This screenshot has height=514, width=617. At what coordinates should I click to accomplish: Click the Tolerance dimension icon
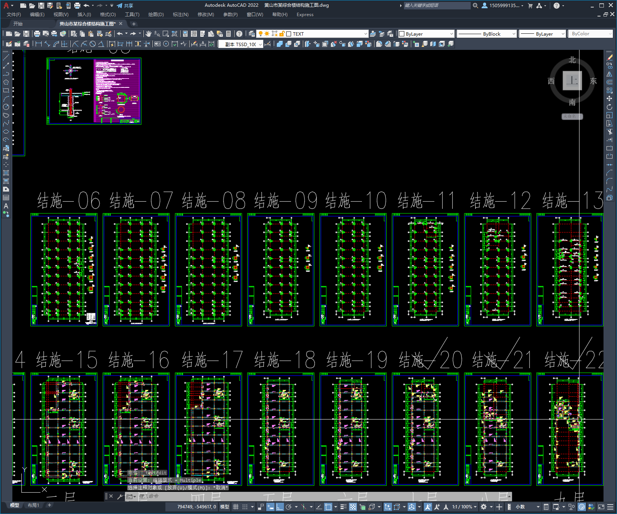158,44
